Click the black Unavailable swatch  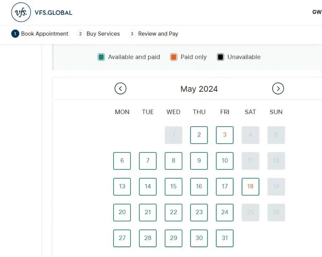pos(220,57)
